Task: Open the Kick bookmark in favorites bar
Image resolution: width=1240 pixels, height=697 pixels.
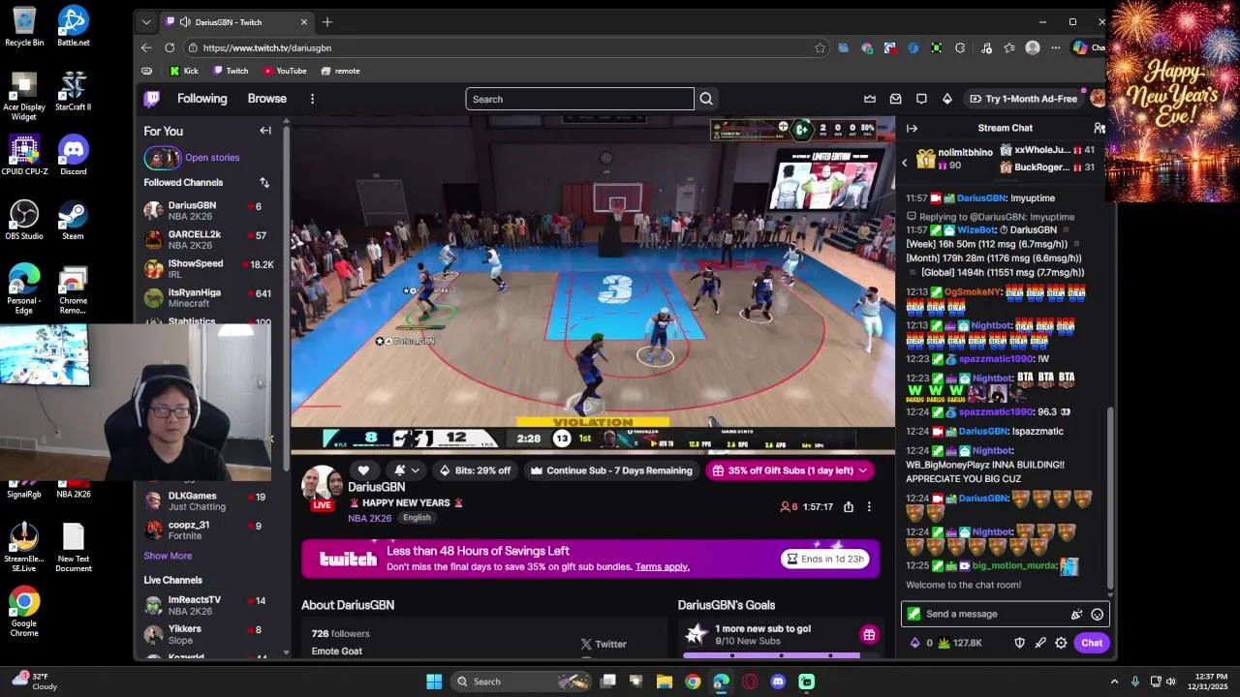Action: (184, 71)
